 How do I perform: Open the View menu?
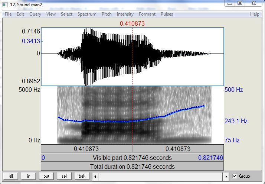(51, 14)
